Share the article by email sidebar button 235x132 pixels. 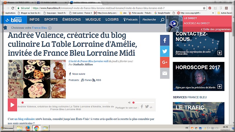click(165, 73)
